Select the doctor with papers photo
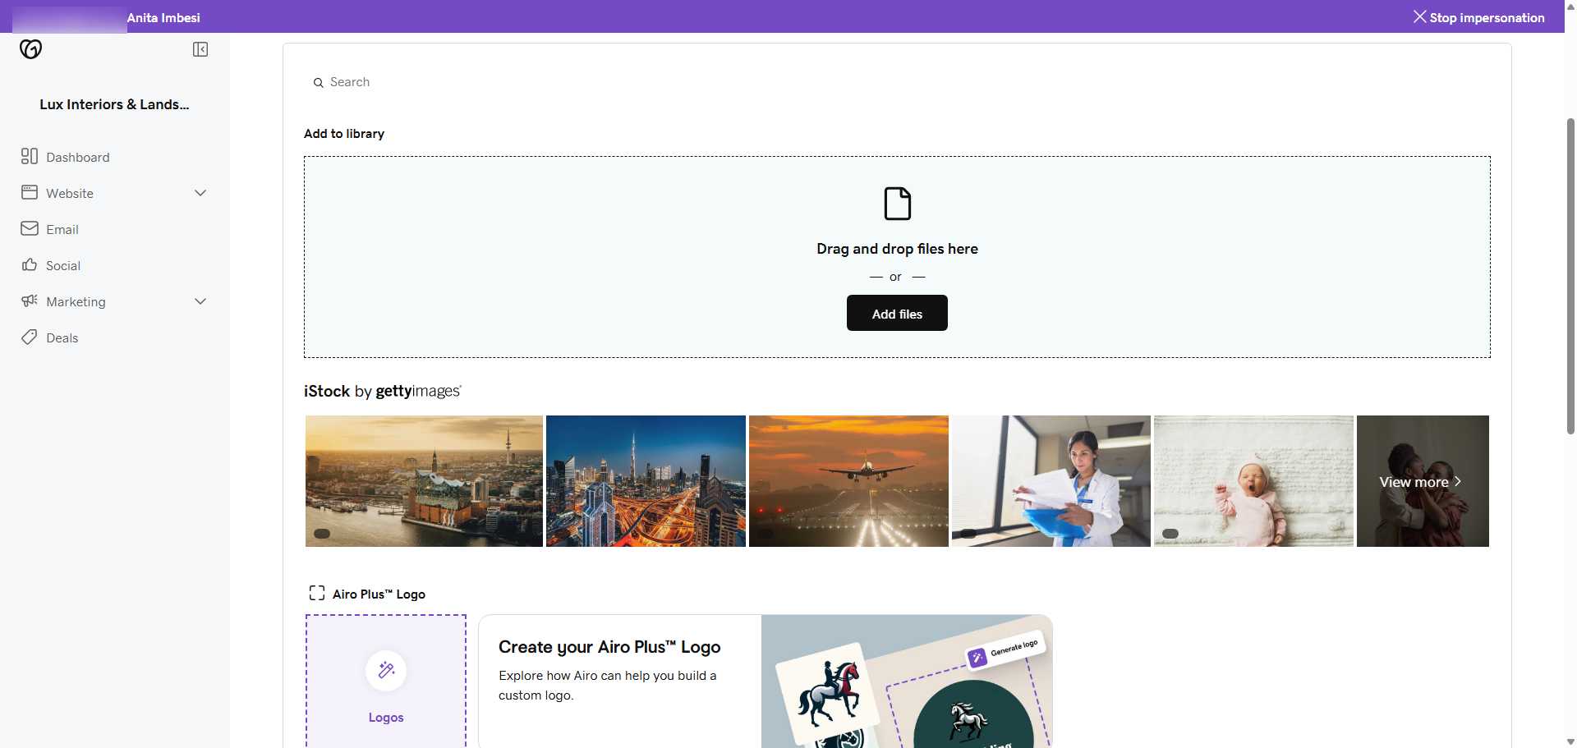This screenshot has height=748, width=1577. pyautogui.click(x=1051, y=481)
